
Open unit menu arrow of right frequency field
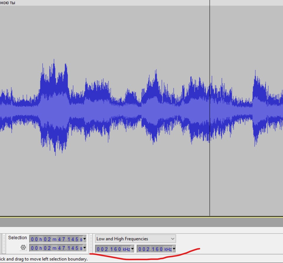tap(174, 249)
